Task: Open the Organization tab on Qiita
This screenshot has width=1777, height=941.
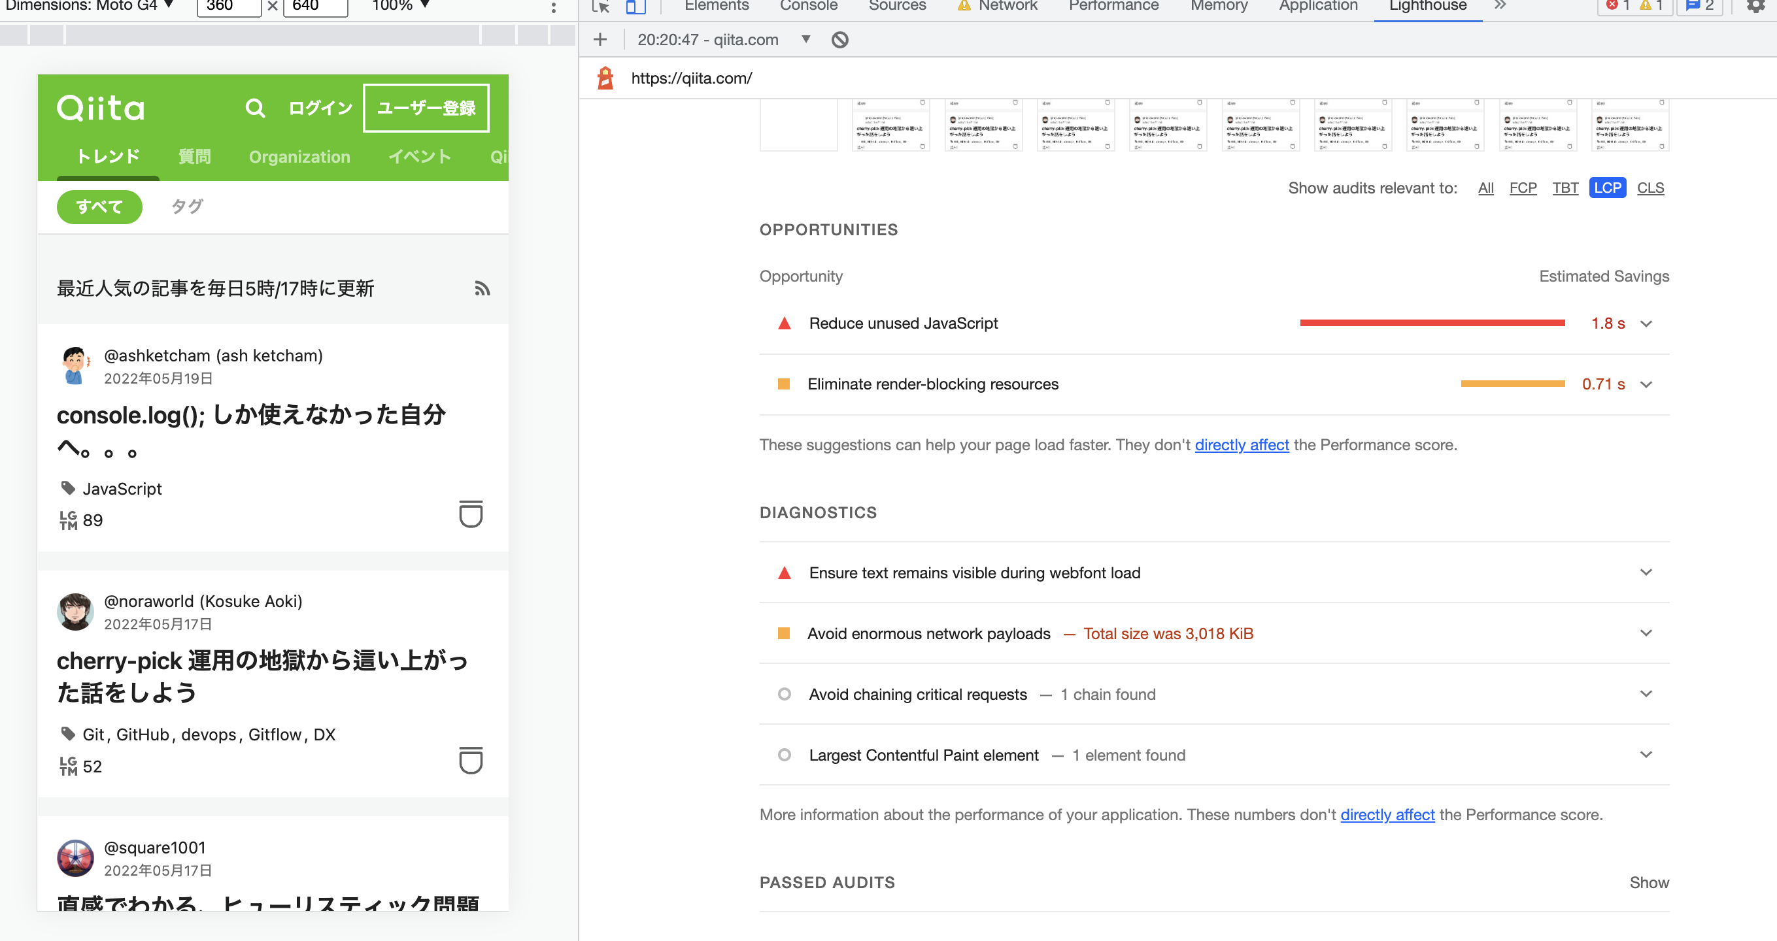Action: [299, 157]
